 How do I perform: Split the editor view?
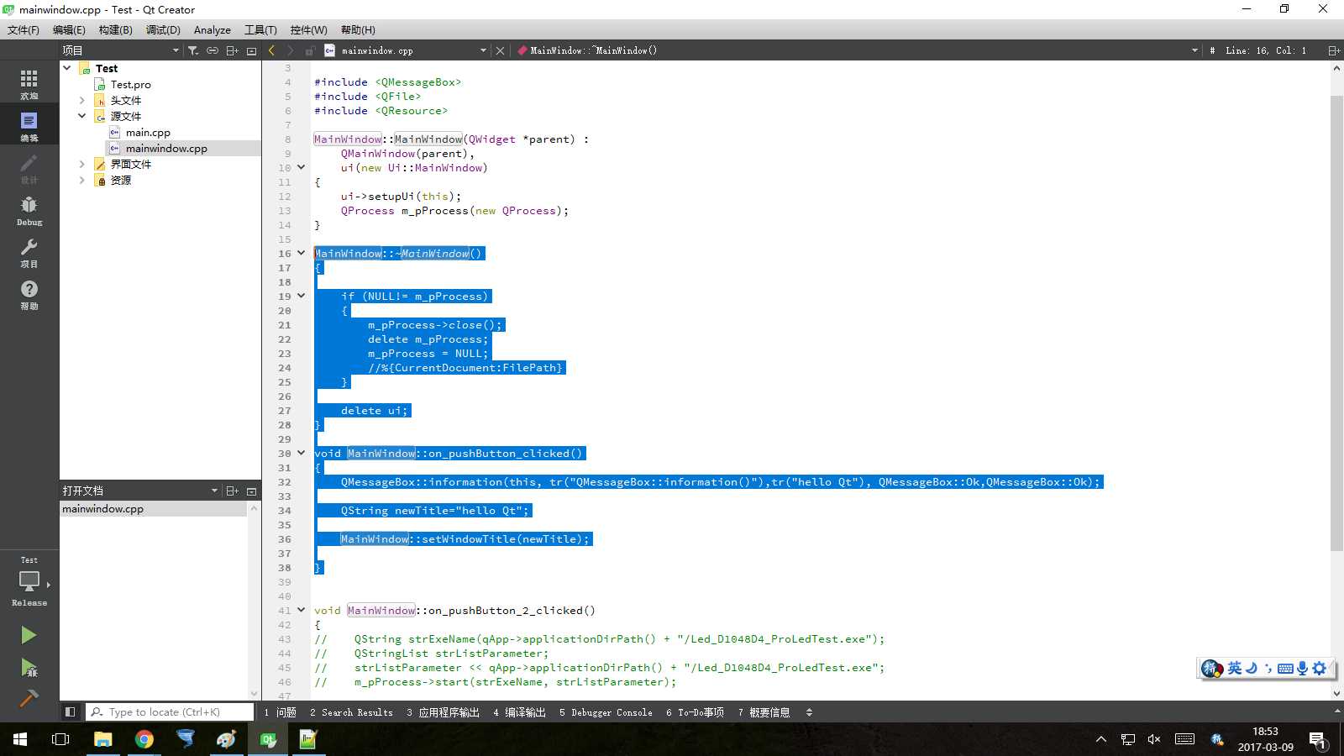1333,50
